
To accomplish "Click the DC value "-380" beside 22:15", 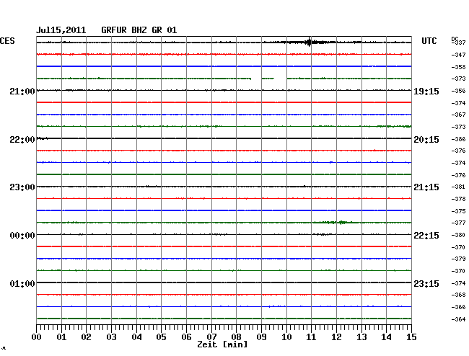I will [458, 235].
